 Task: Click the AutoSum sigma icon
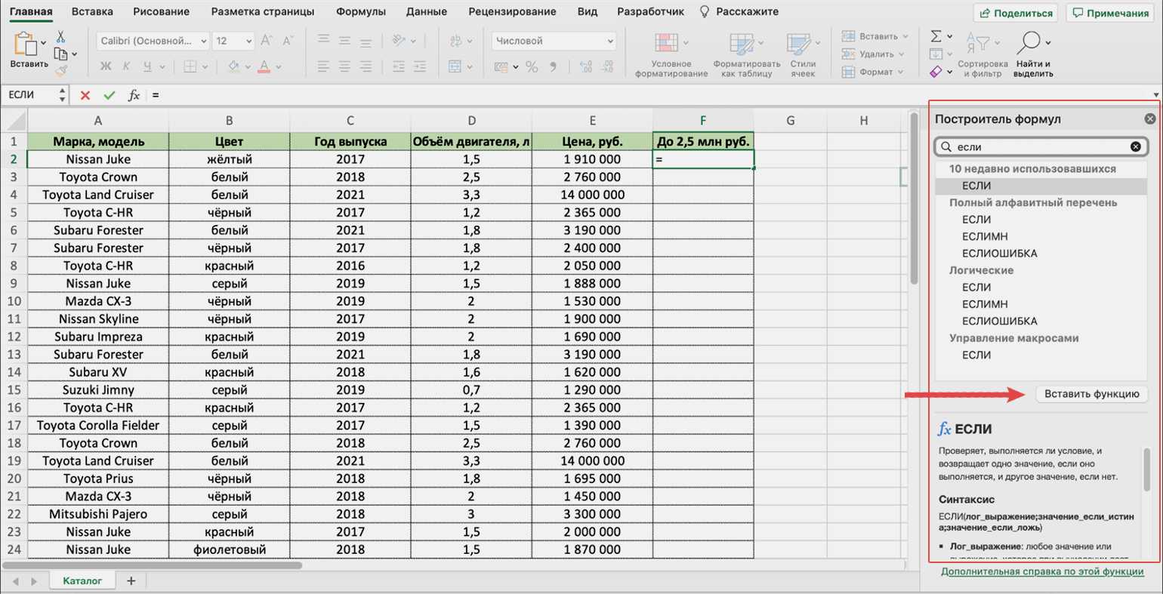(x=936, y=36)
